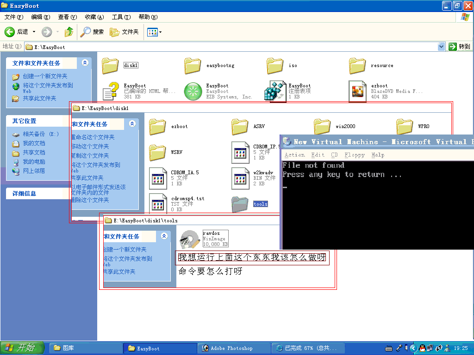Image resolution: width=474 pixels, height=355 pixels.
Task: Click the Messenger person tray icon
Action: 447,348
